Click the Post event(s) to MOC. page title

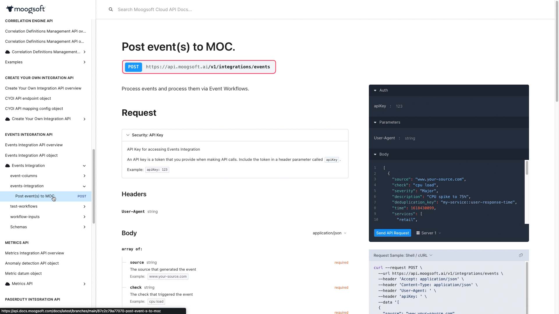tap(178, 47)
